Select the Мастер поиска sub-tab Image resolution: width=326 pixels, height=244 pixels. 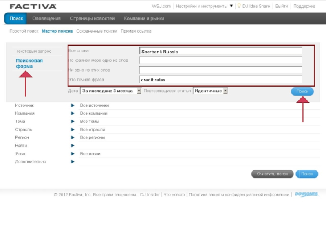click(57, 31)
